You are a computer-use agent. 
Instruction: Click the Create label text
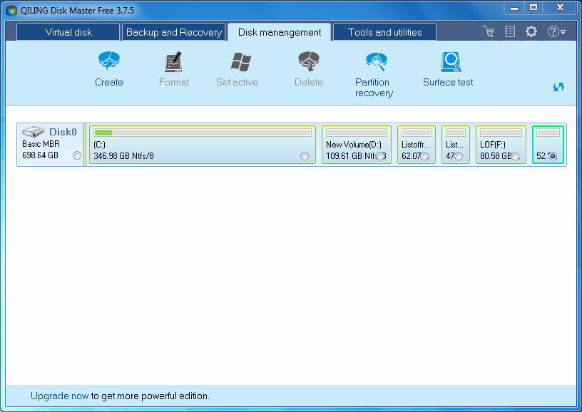[108, 82]
